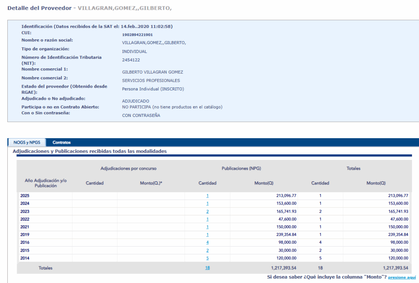
Task: Click the CUI number 1902894221901
Action: point(137,35)
